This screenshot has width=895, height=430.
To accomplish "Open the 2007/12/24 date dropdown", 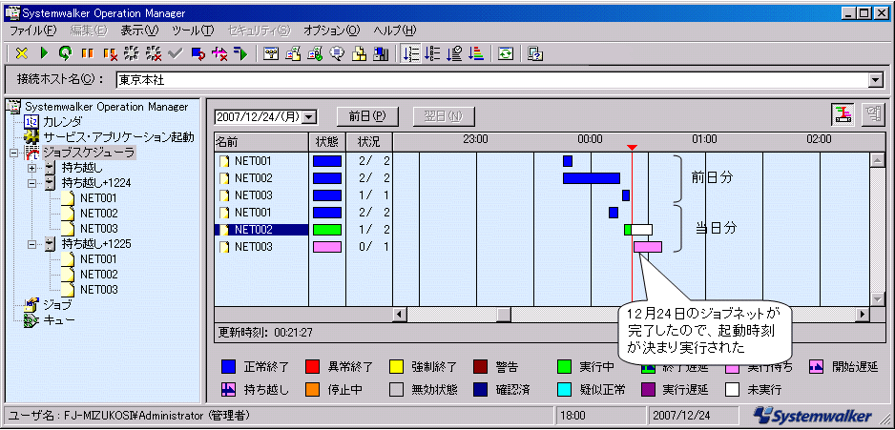I will [309, 116].
